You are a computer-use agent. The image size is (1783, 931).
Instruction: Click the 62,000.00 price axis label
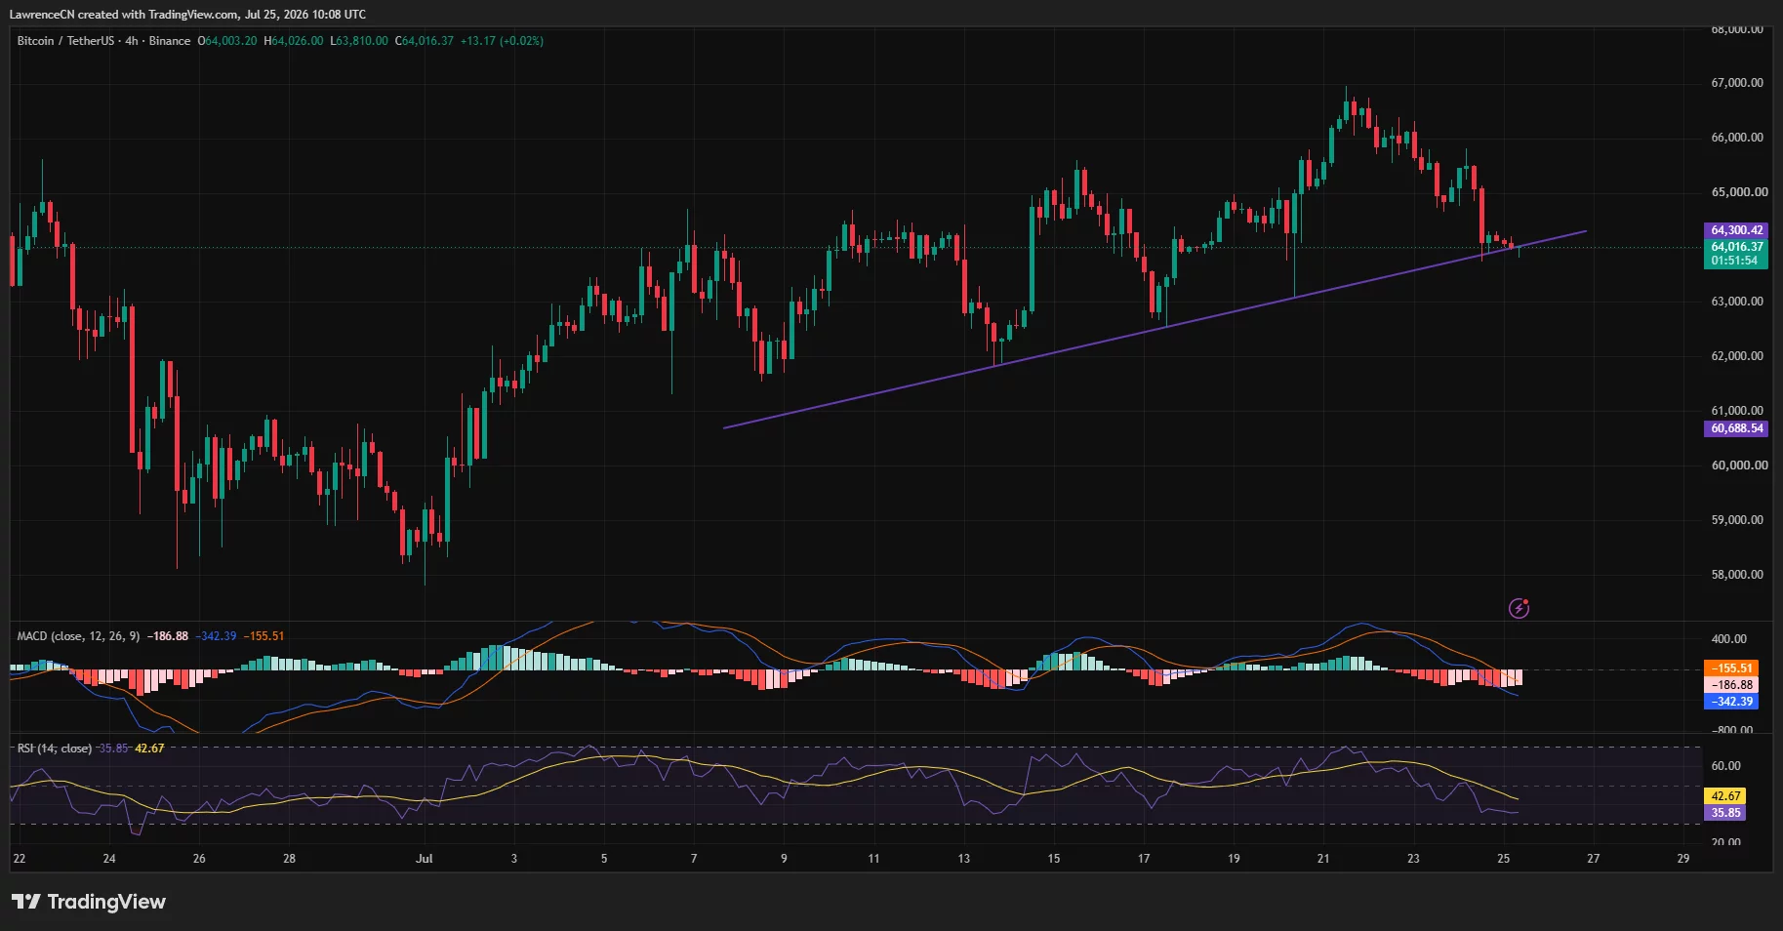click(1737, 356)
